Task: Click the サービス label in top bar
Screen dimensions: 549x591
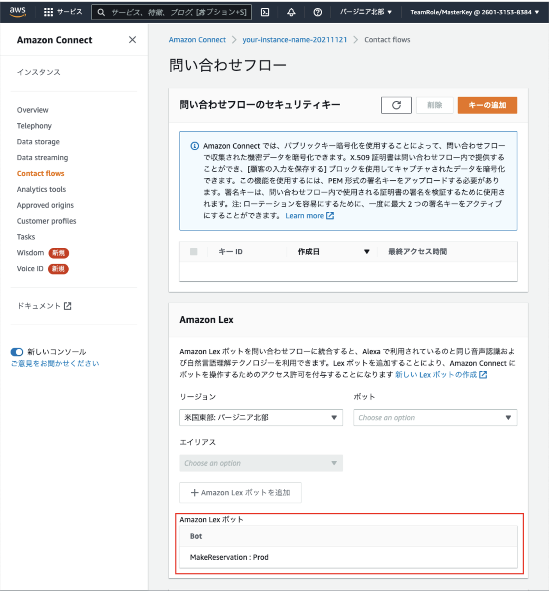Action: pos(69,12)
